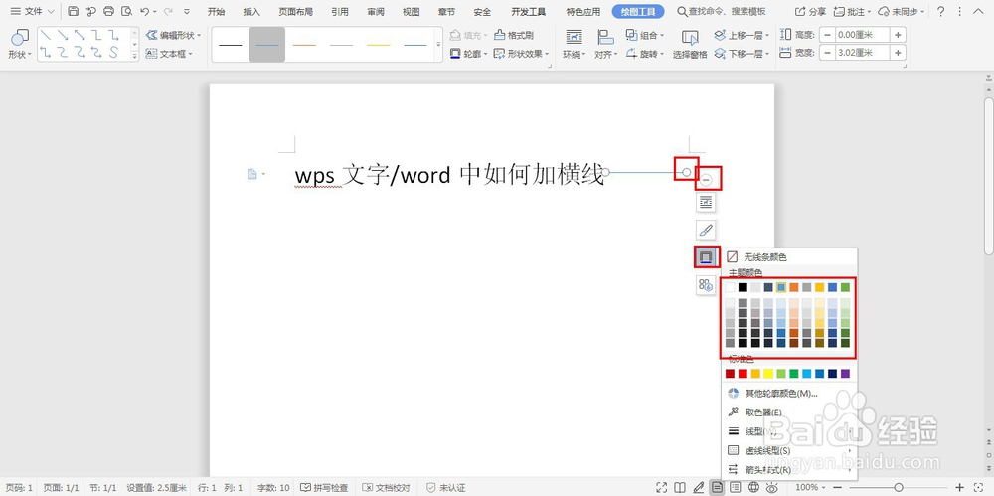
Task: Switch to full screen view in status bar
Action: click(662, 487)
